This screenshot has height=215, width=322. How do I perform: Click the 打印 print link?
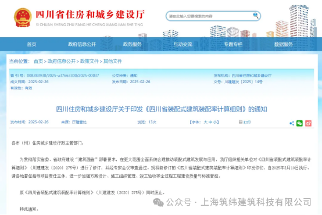(247, 122)
